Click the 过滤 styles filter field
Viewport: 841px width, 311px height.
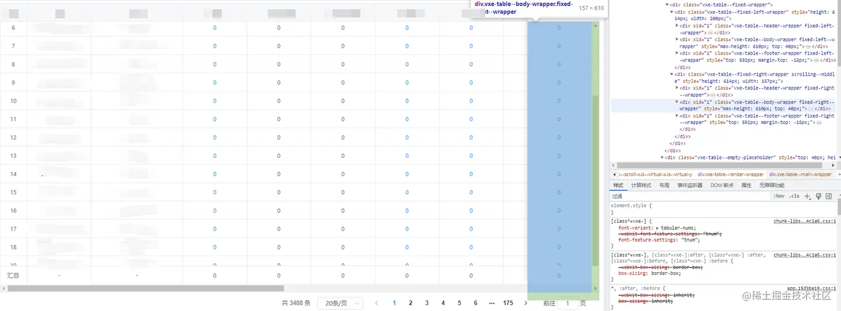(690, 196)
